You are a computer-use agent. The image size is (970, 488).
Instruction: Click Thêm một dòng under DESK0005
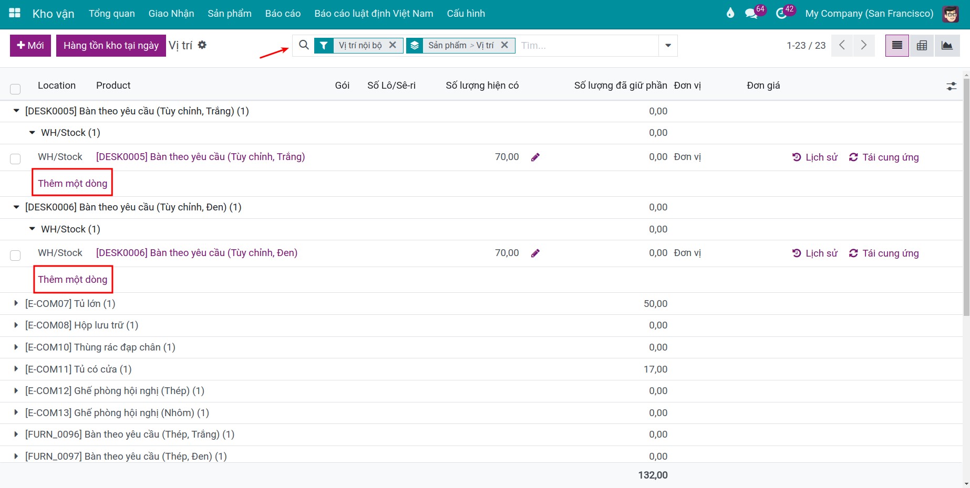point(73,183)
